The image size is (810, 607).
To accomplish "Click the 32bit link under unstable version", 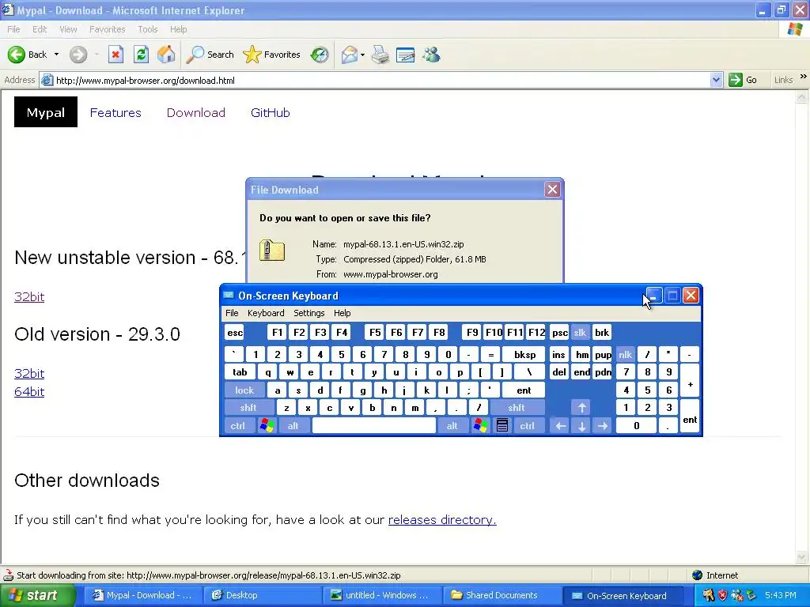I will [x=29, y=297].
